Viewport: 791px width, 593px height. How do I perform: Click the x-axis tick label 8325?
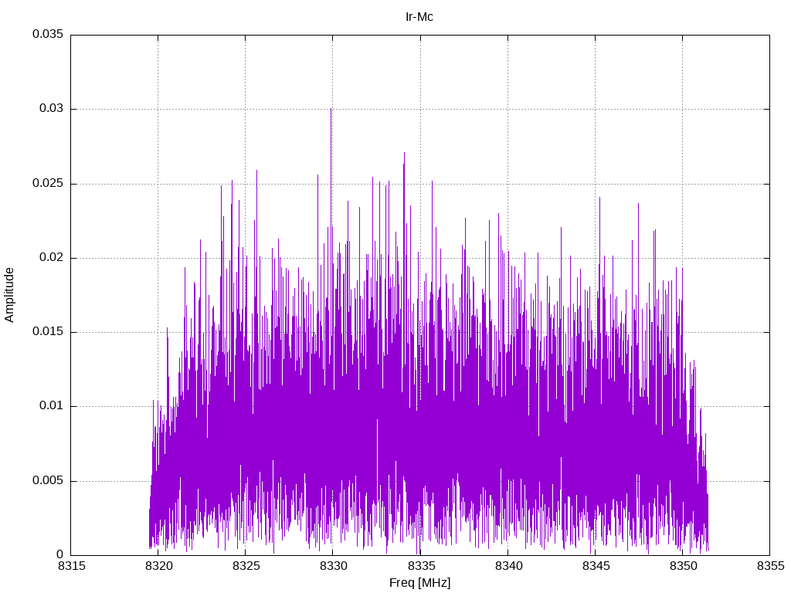tap(246, 566)
